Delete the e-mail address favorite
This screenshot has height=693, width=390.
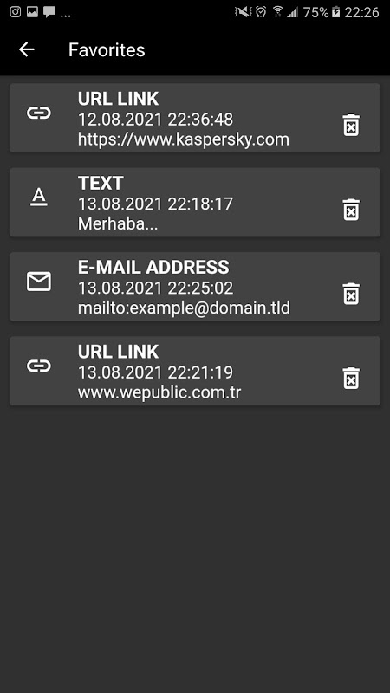click(352, 294)
